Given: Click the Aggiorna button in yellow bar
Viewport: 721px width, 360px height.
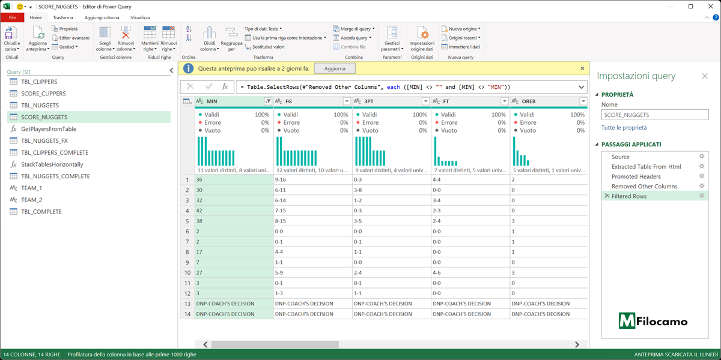Looking at the screenshot, I should click(335, 69).
